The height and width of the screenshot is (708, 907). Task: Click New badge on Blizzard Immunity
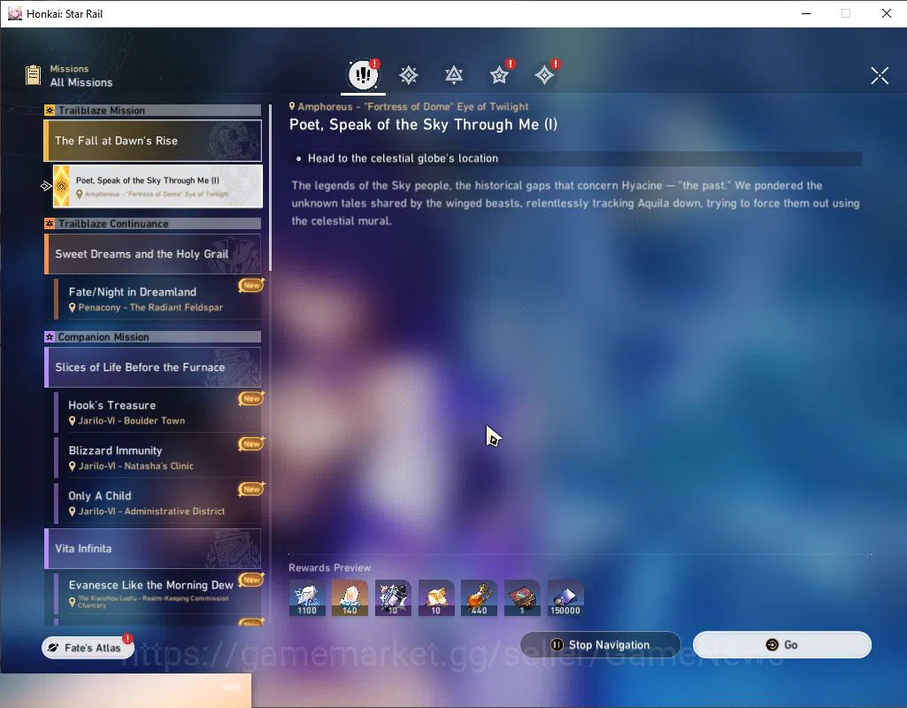pyautogui.click(x=251, y=443)
